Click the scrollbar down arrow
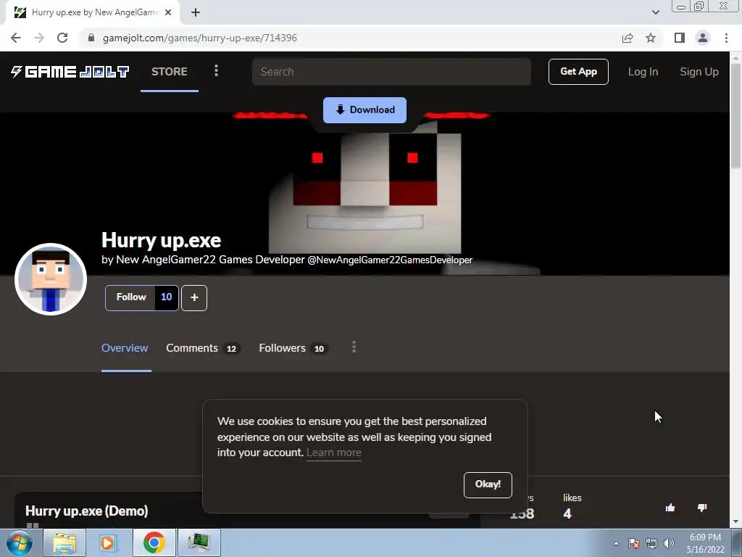 coord(735,522)
